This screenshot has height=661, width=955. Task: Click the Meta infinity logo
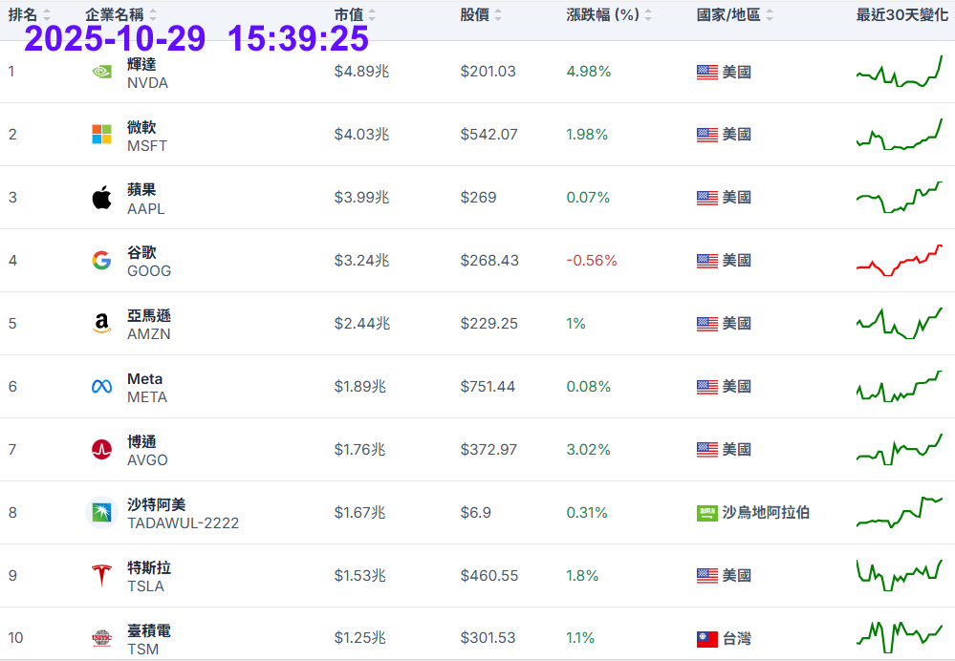(101, 387)
